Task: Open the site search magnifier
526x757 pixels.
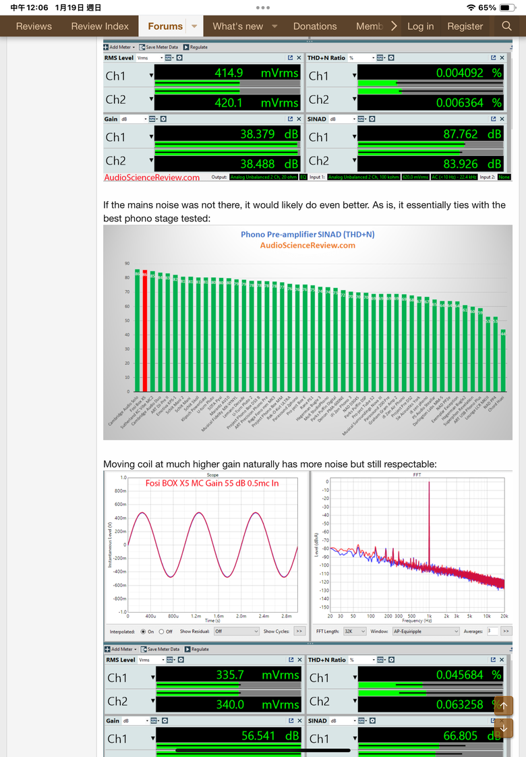Action: [x=506, y=26]
